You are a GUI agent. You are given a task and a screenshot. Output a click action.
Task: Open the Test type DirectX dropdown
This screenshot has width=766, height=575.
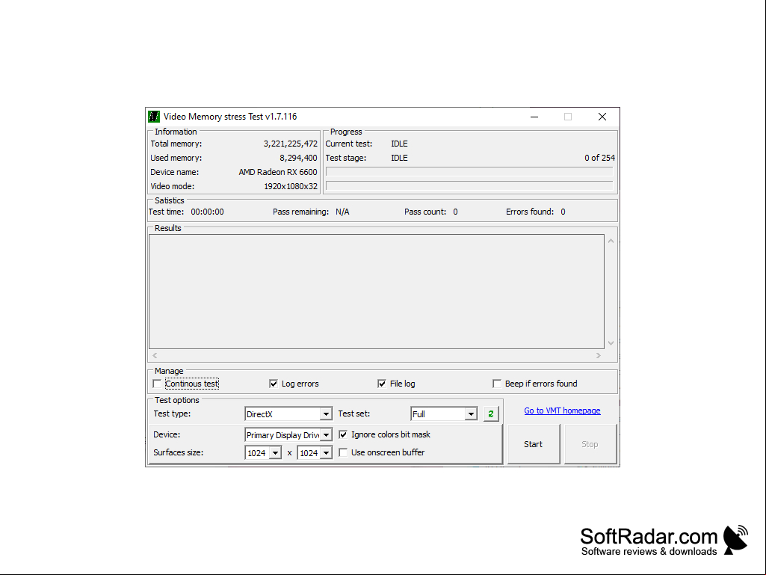[288, 414]
